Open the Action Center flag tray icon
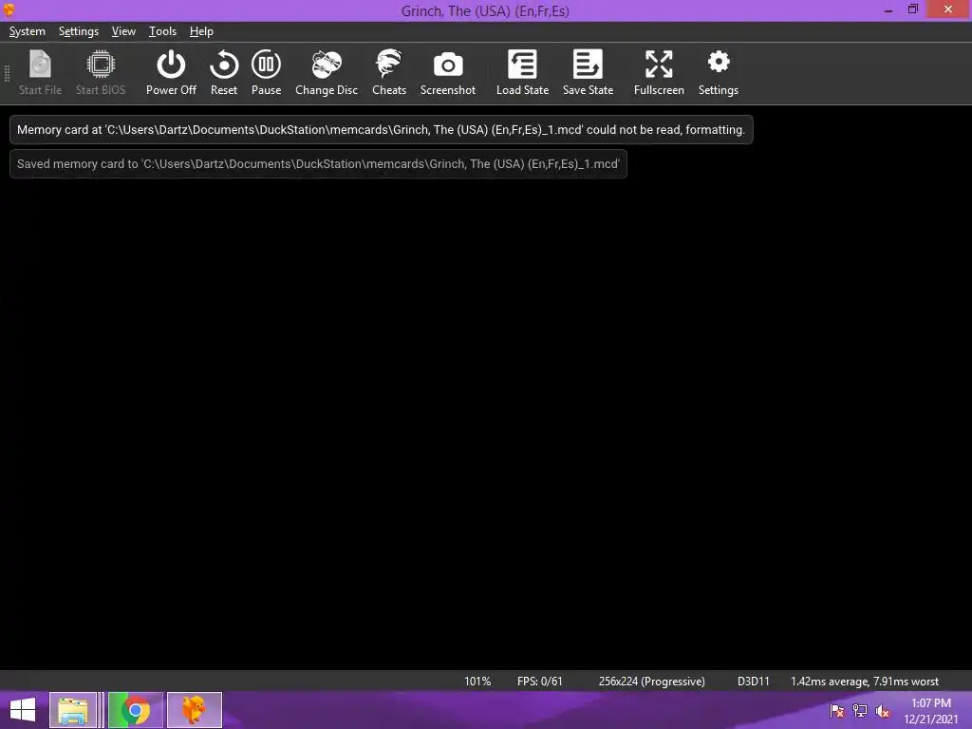972x729 pixels. pyautogui.click(x=837, y=710)
